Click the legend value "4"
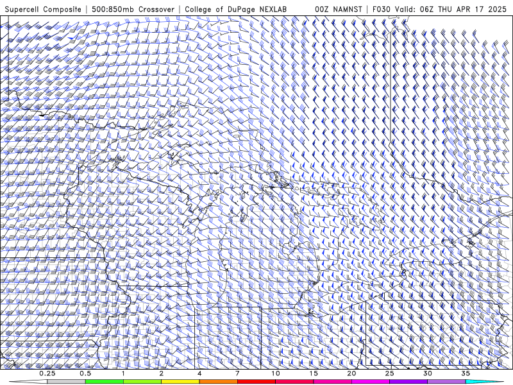This screenshot has height=385, width=513. point(199,373)
